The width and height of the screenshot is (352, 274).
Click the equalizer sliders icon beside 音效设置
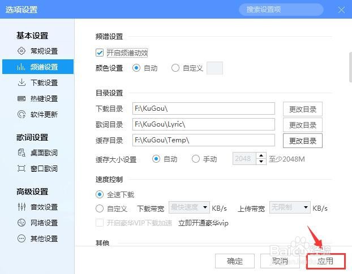pos(22,207)
